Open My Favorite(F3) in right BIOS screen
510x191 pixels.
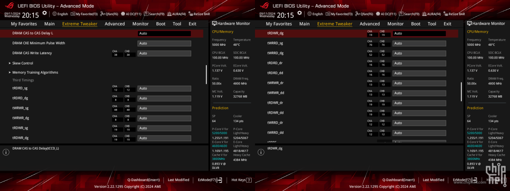[x=340, y=14]
